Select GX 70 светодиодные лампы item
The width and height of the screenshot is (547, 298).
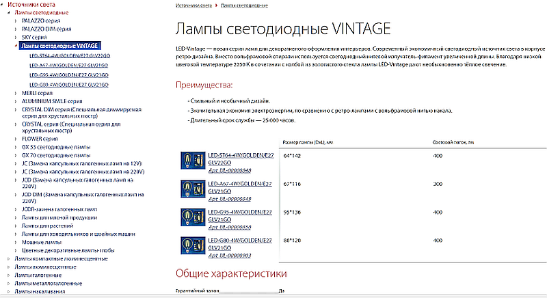coord(56,155)
